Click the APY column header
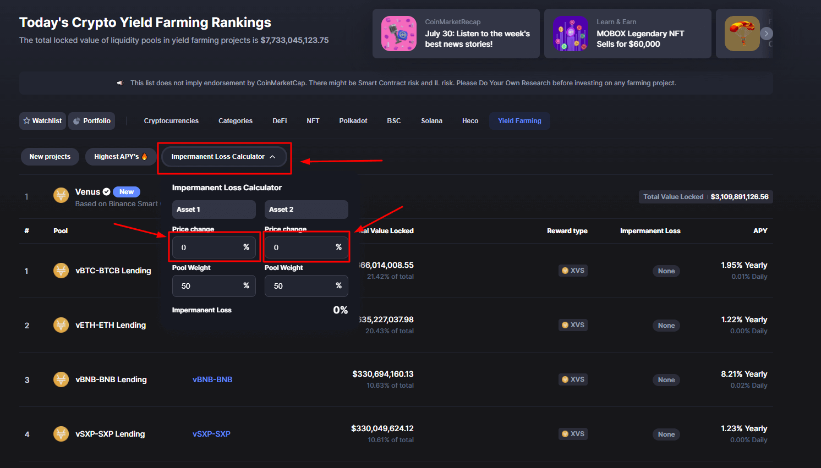The image size is (821, 468). 760,231
